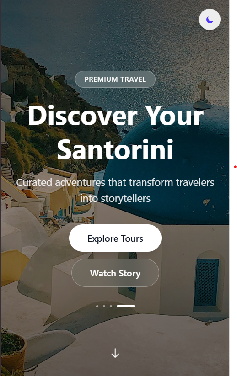
Task: Click the "Santorini" word in the headline
Action: click(115, 150)
